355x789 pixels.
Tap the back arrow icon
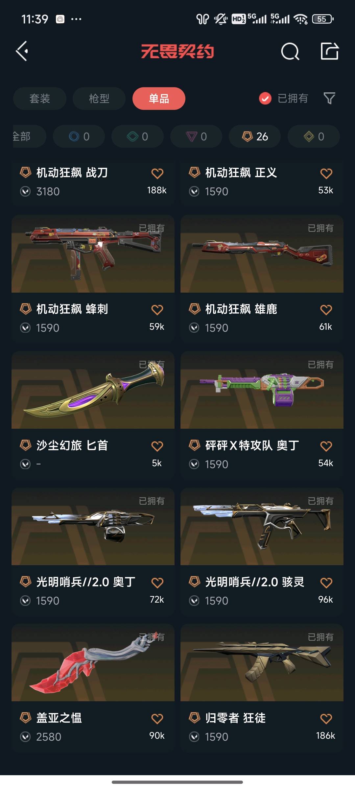click(x=22, y=51)
